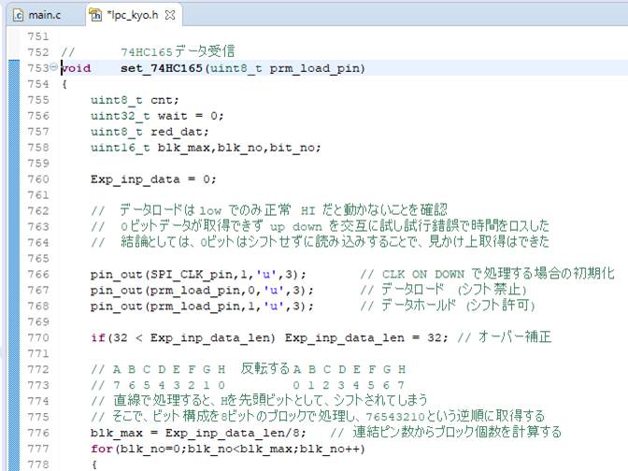Click line number 760 in the gutter
628x471 pixels.
(x=39, y=178)
